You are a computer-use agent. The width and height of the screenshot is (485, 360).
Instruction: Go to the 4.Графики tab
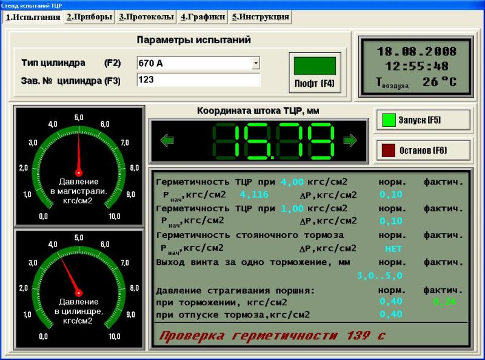(202, 17)
